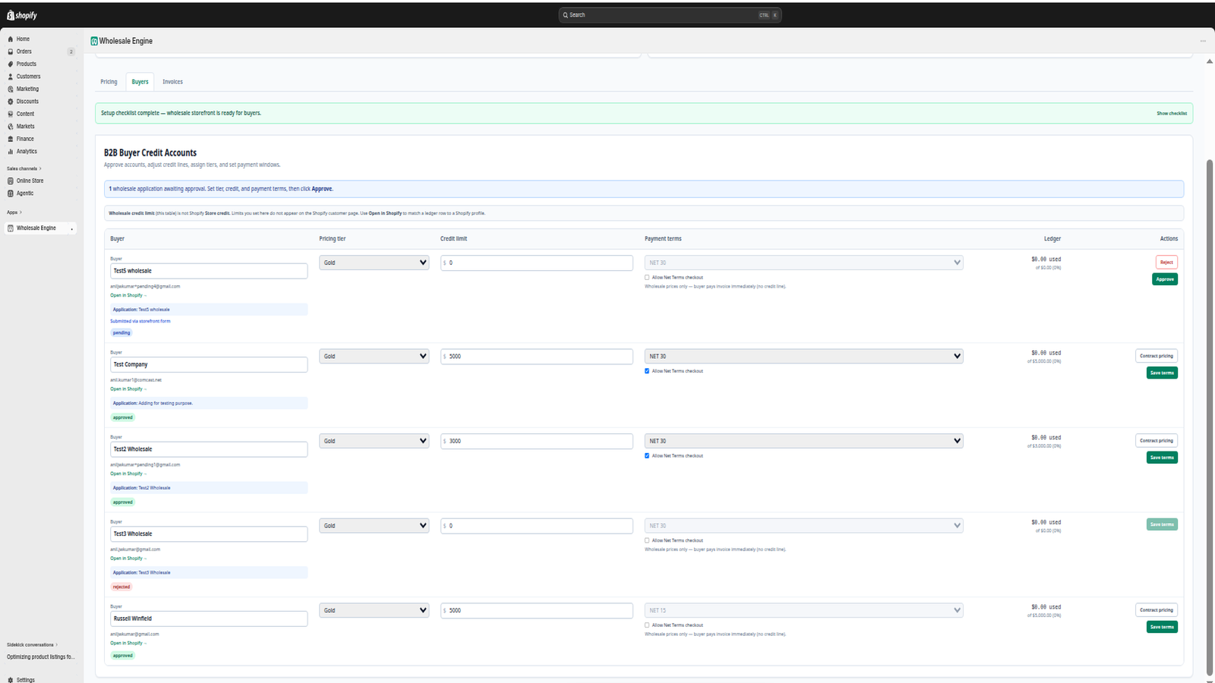Click the pending status badge for Test5 wholesale
Viewport: 1215px width, 683px height.
(121, 332)
